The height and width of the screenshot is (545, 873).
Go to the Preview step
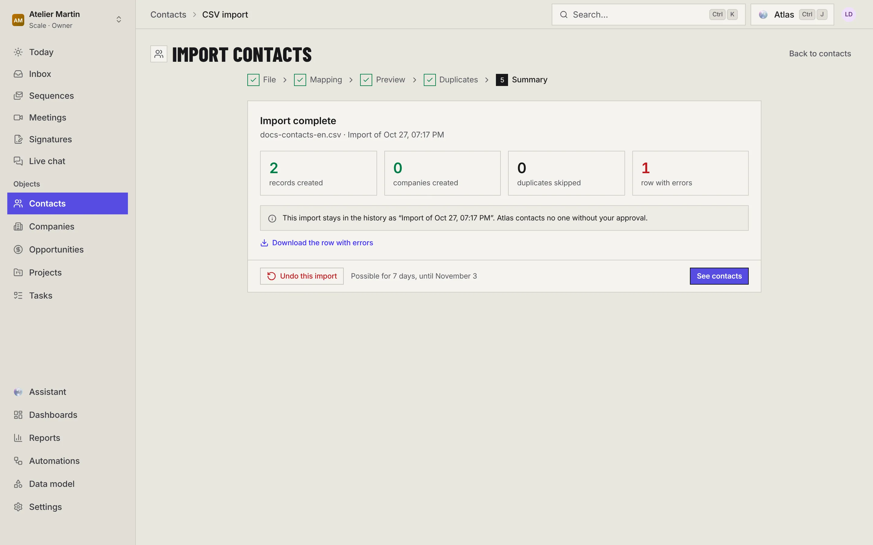[382, 80]
